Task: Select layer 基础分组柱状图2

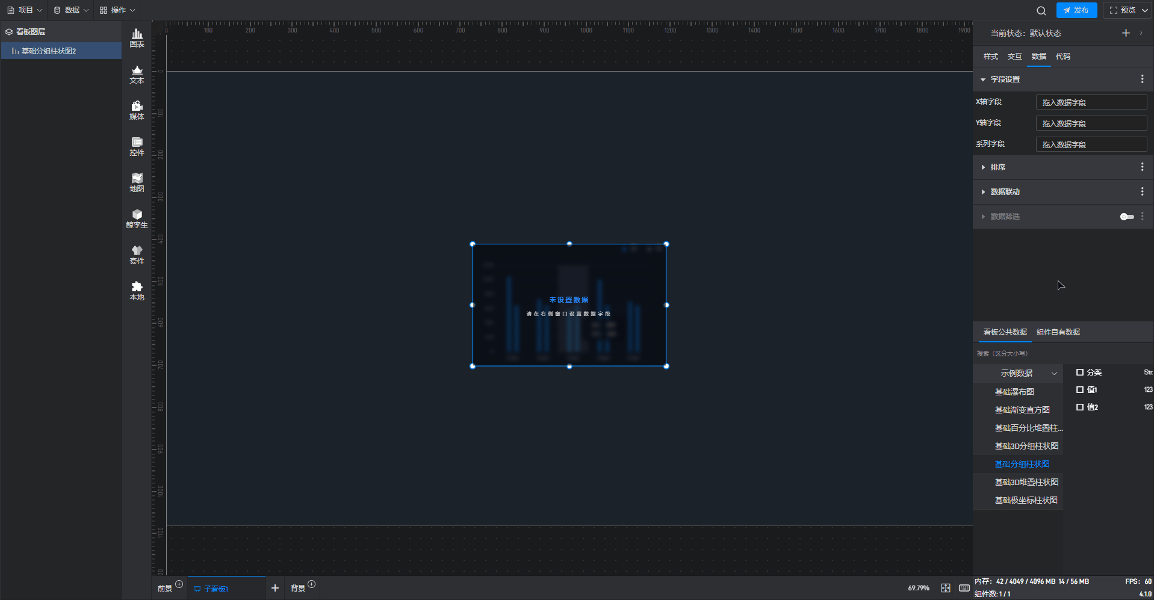Action: 61,51
